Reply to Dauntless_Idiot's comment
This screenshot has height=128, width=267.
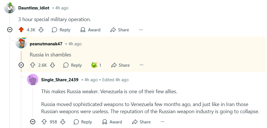pos(61,30)
